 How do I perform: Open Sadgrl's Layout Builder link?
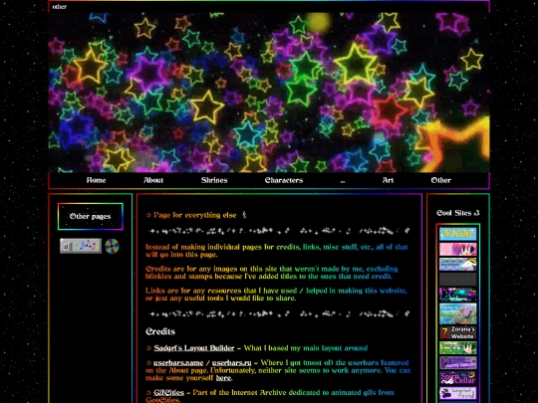(x=194, y=348)
